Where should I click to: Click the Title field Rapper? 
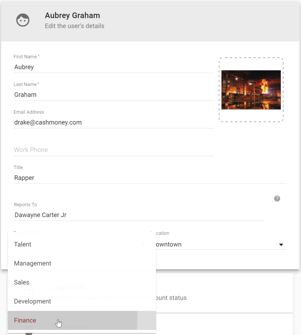(x=150, y=178)
